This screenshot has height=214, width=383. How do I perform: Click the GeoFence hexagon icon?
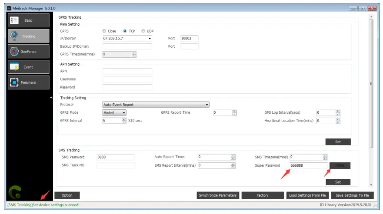[x=14, y=51]
